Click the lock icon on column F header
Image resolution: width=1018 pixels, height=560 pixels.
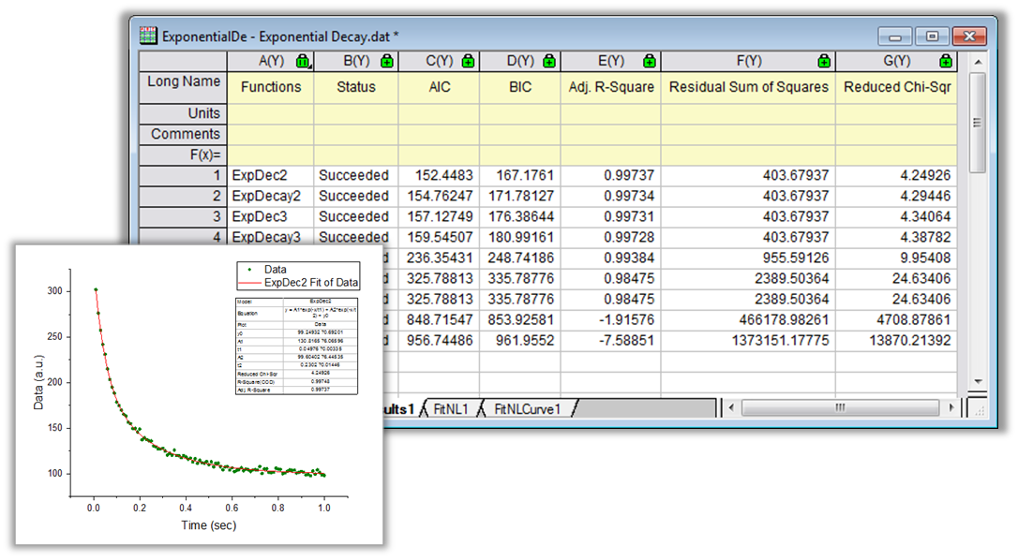(x=823, y=62)
